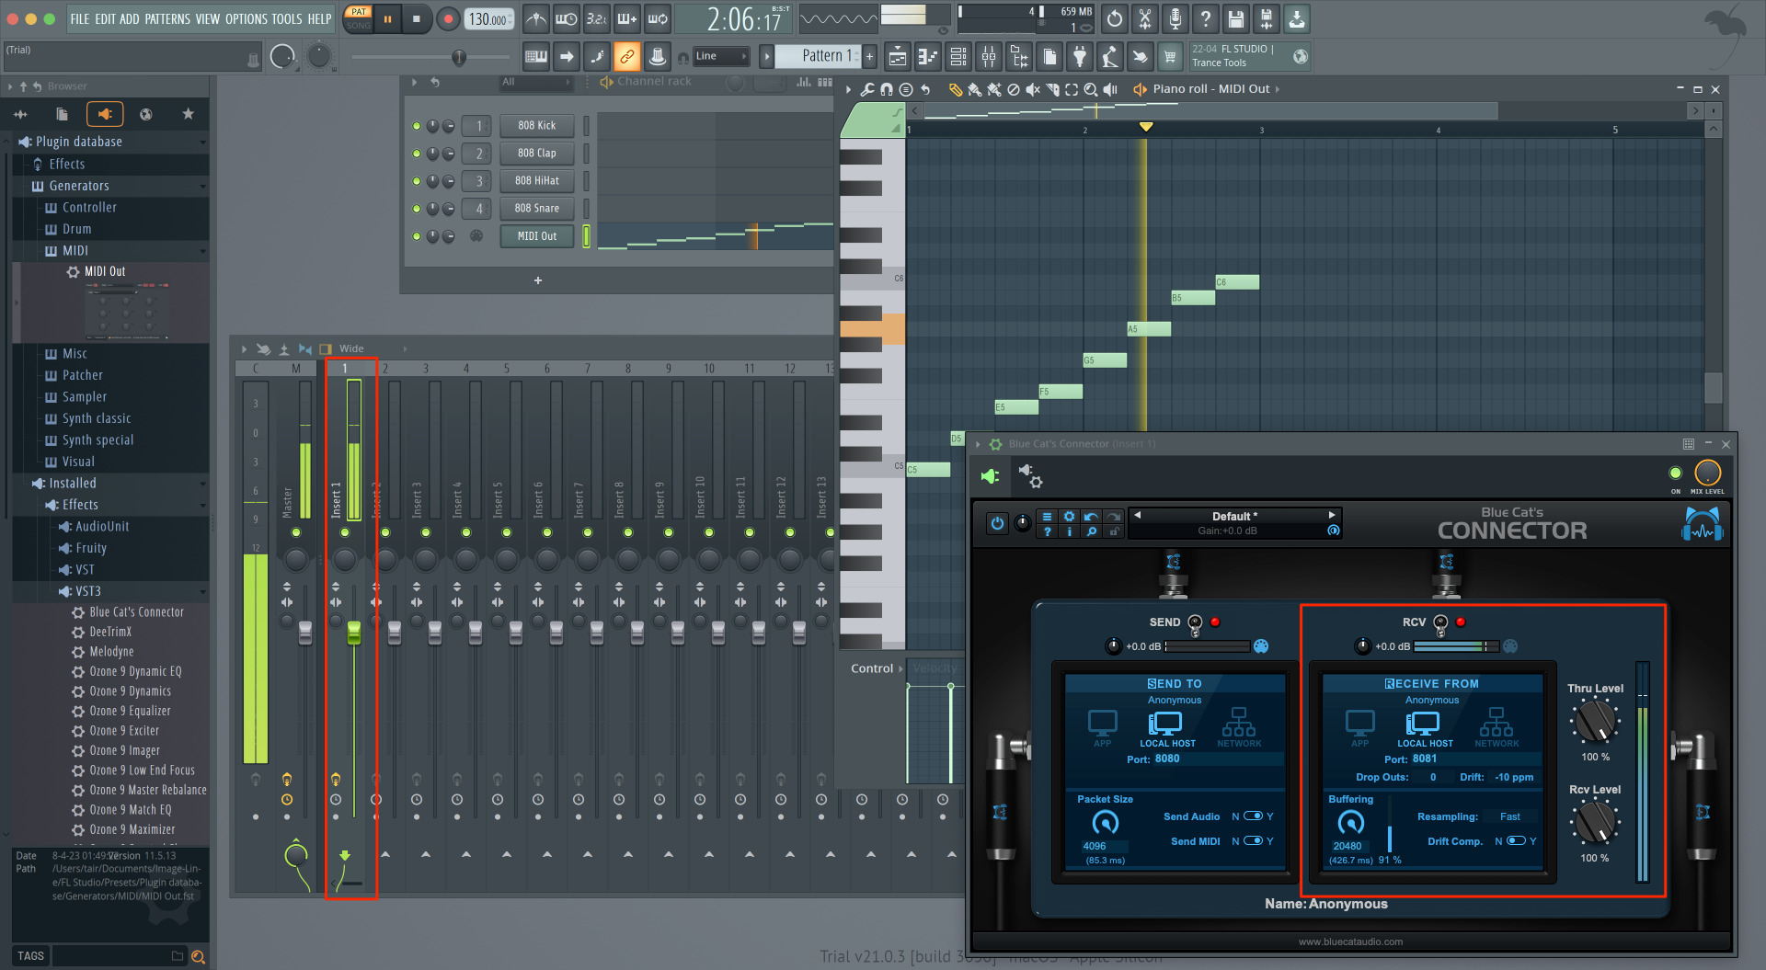This screenshot has width=1766, height=970.
Task: Click the record button in transport
Action: tap(448, 19)
